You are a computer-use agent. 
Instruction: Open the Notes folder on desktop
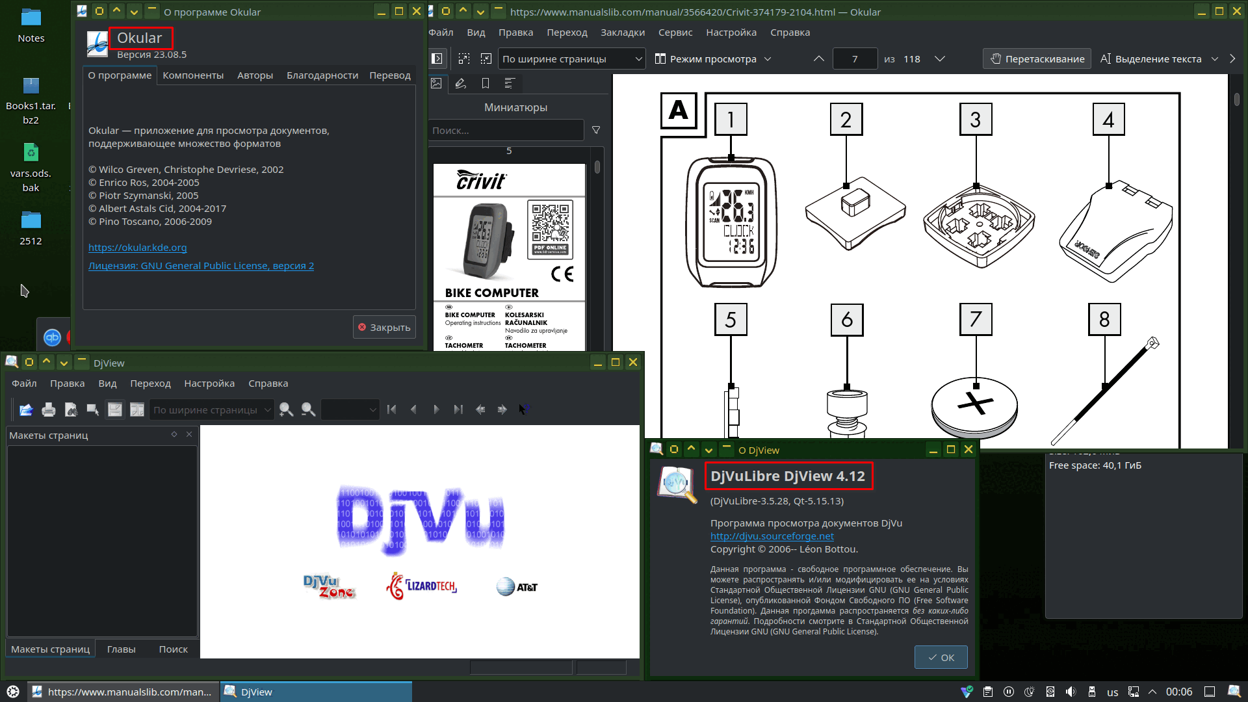(31, 25)
